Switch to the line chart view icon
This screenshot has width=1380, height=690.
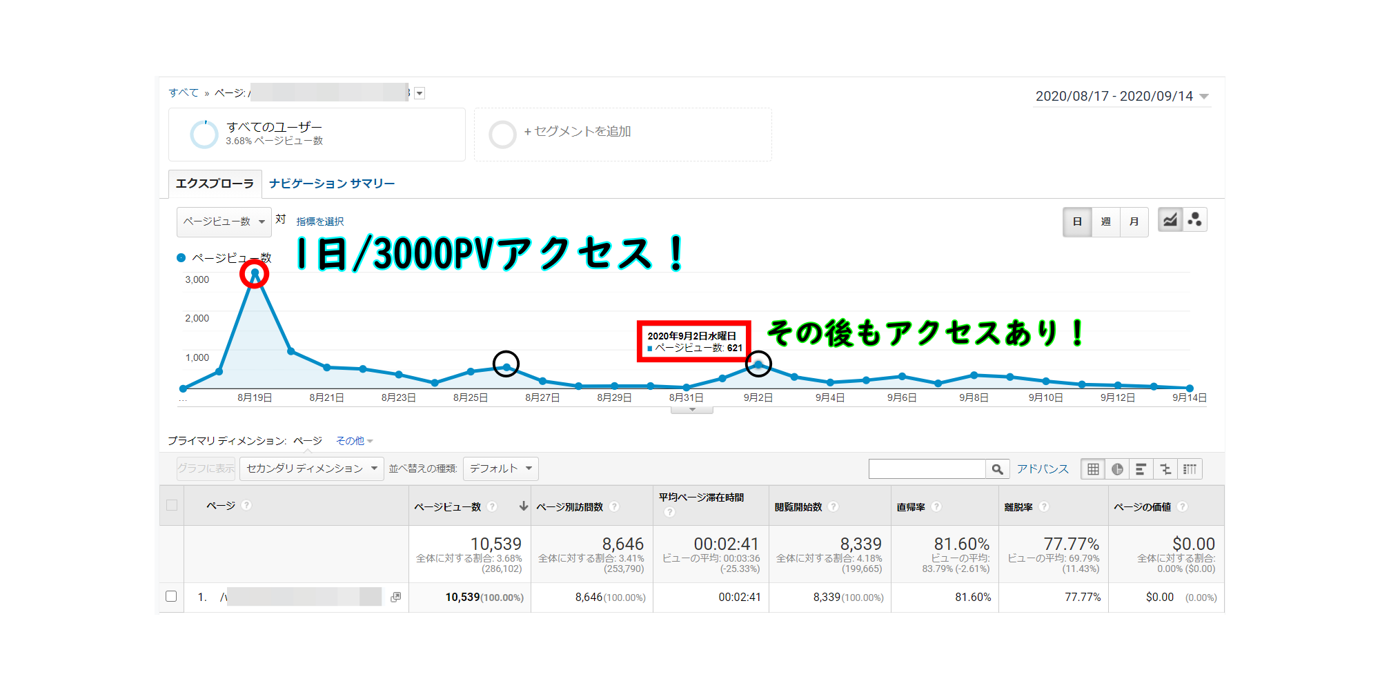[x=1170, y=220]
